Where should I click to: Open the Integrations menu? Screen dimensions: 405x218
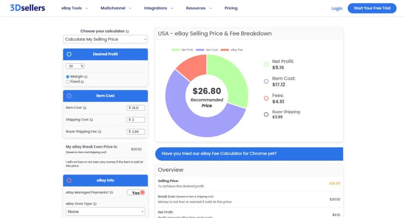pyautogui.click(x=155, y=8)
